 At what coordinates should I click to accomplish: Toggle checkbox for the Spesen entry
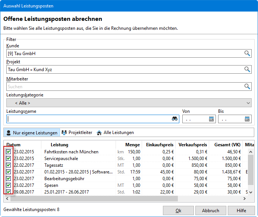click(9, 185)
